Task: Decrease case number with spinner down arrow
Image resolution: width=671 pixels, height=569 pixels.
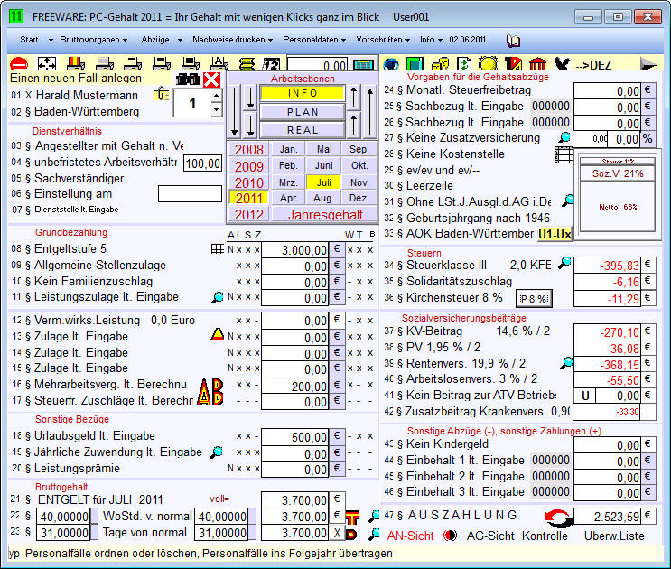Action: [217, 109]
